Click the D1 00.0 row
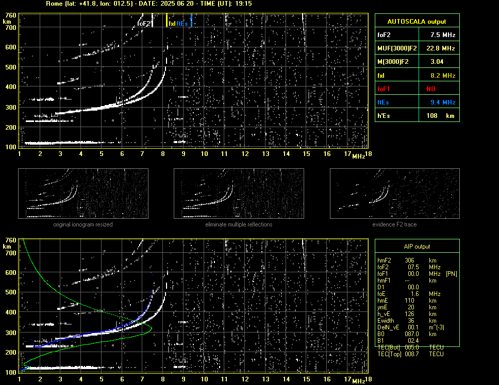This screenshot has width=499, height=385. (398, 287)
